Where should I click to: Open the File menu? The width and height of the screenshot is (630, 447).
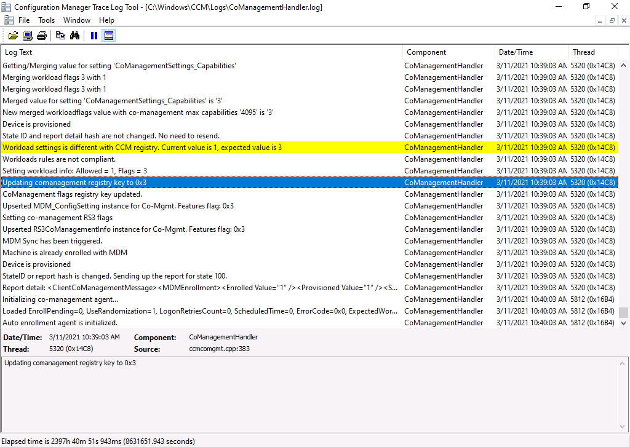pos(24,20)
